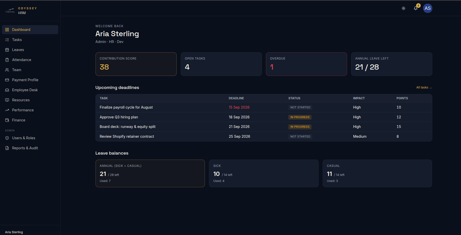Open the Annual Leave Left card

[392, 64]
